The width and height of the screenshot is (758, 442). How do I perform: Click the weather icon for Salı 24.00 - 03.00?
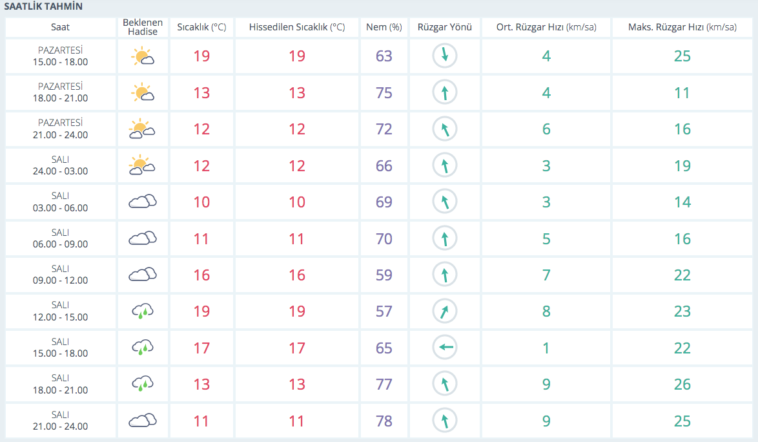pyautogui.click(x=142, y=165)
